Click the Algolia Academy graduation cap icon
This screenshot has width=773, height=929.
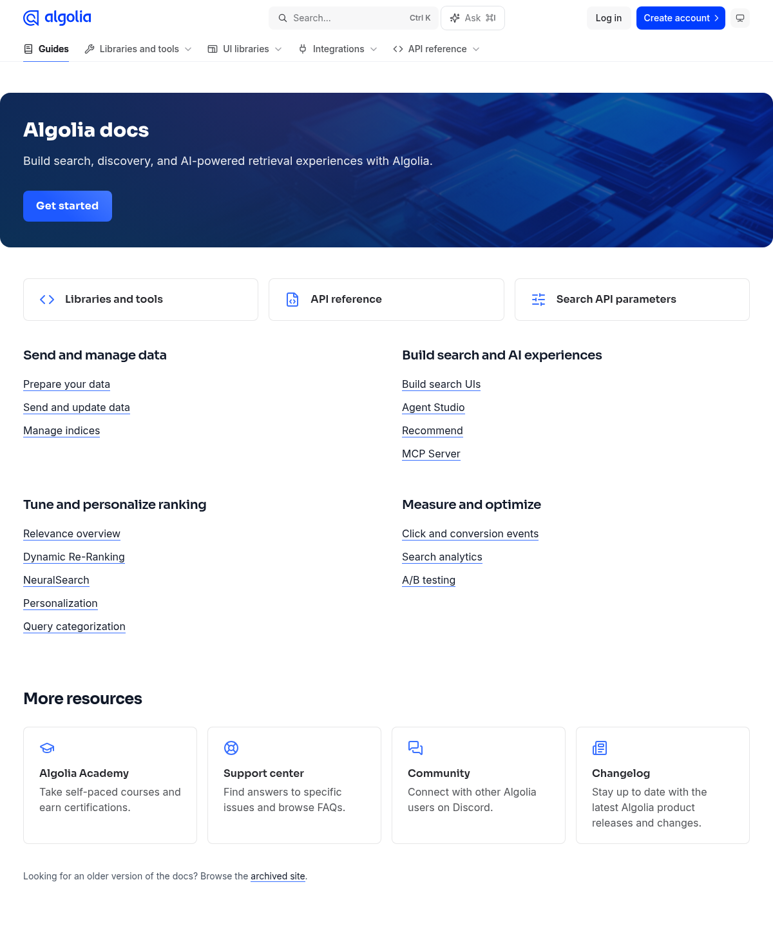47,748
